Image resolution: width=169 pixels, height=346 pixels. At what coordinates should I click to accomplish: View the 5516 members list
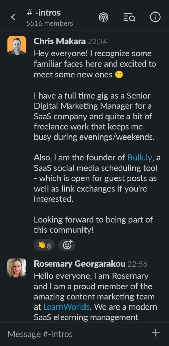point(50,23)
